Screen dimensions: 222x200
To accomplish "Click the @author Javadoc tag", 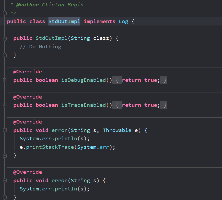I will (x=27, y=5).
